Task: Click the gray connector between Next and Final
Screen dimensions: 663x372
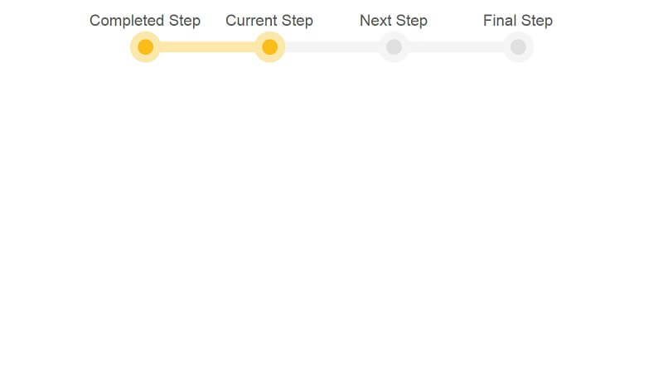Action: pos(456,47)
